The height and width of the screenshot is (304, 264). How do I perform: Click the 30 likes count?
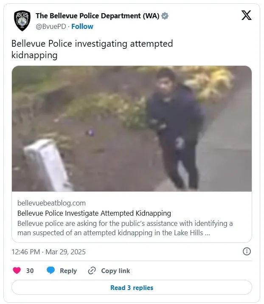click(30, 270)
